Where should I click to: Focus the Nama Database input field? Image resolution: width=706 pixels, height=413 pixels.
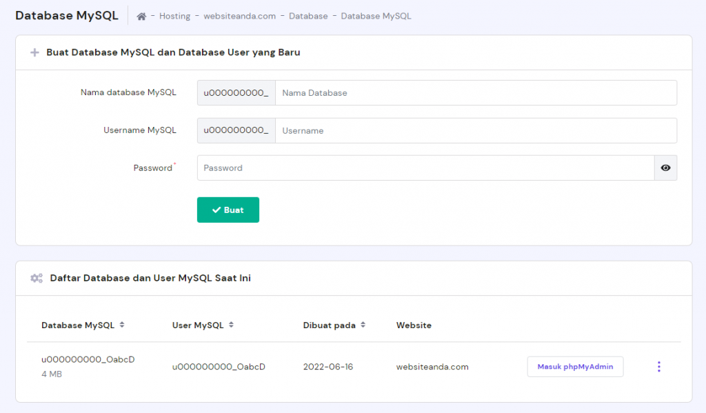[475, 93]
